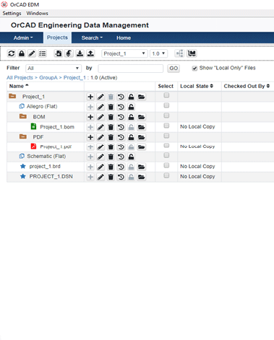
Task: Click the GO filter button
Action: coord(174,69)
